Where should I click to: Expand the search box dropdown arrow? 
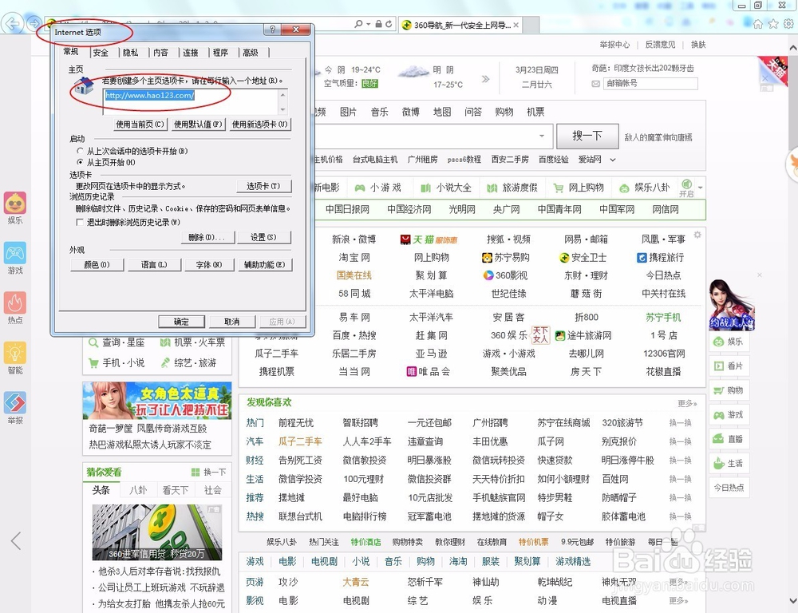pos(542,136)
